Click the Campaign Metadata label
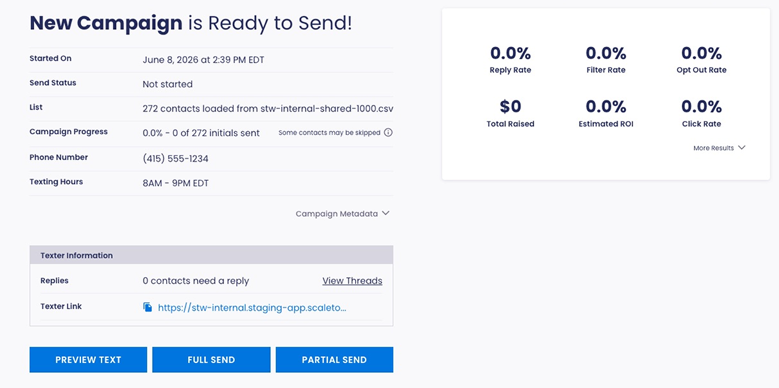This screenshot has width=779, height=388. tap(337, 214)
